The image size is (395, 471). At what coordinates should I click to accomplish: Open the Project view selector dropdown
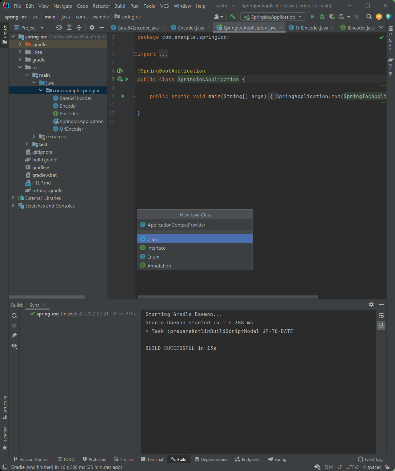click(x=29, y=28)
